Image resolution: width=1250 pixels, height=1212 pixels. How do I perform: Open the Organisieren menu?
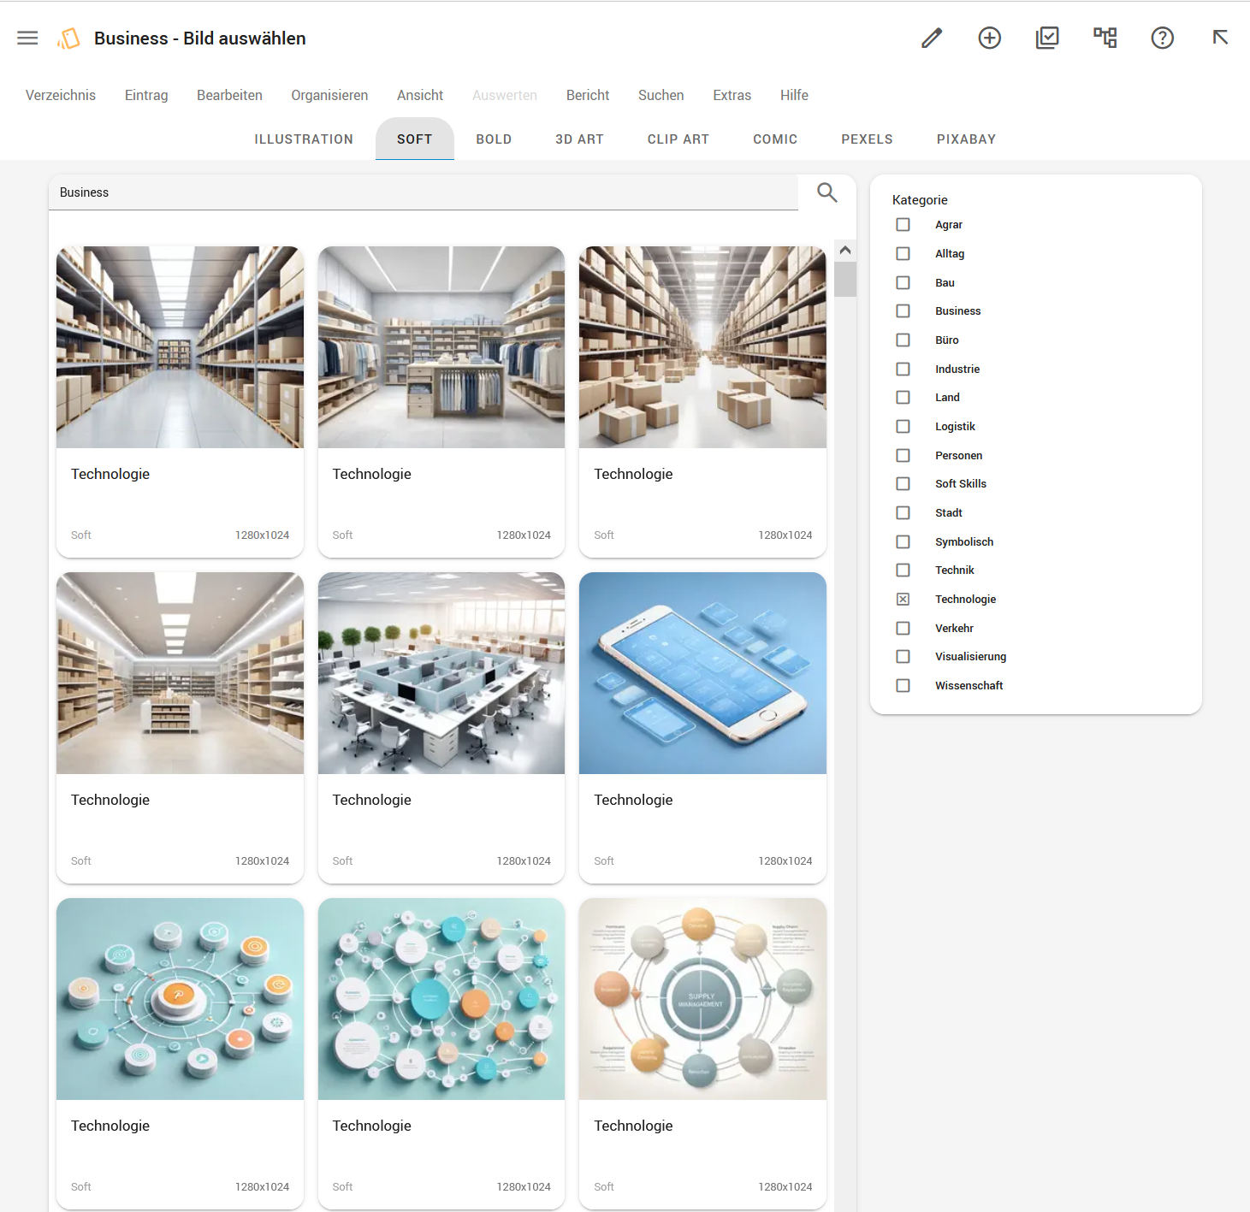pyautogui.click(x=329, y=95)
